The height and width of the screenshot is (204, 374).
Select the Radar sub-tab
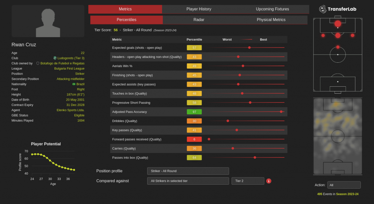(199, 20)
